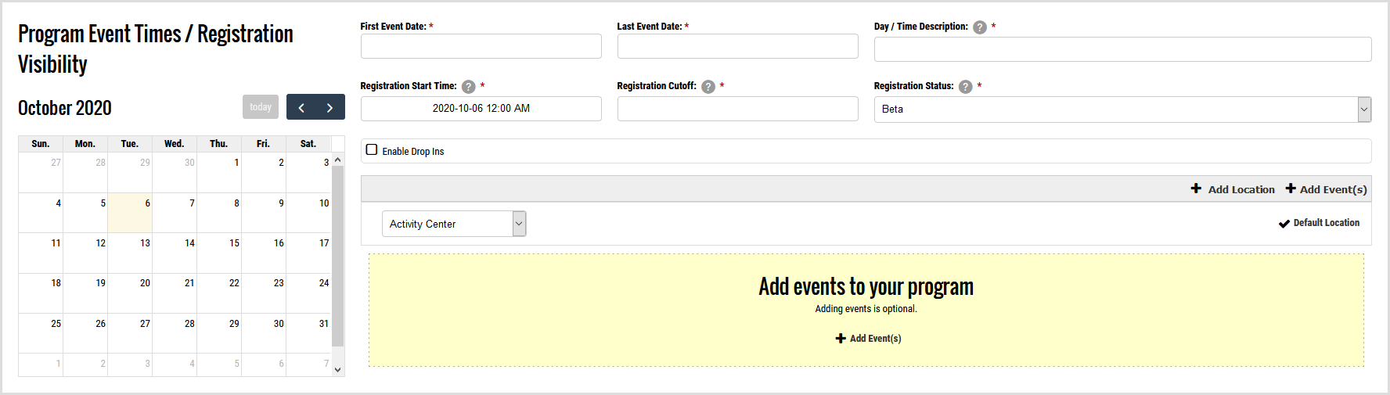Click the previous month arrow icon
The image size is (1390, 395).
pyautogui.click(x=301, y=108)
